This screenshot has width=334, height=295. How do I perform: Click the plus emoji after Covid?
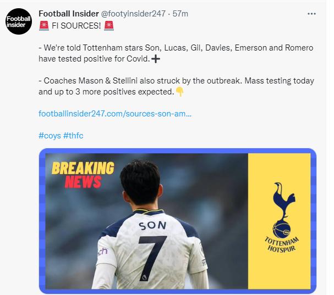[156, 59]
